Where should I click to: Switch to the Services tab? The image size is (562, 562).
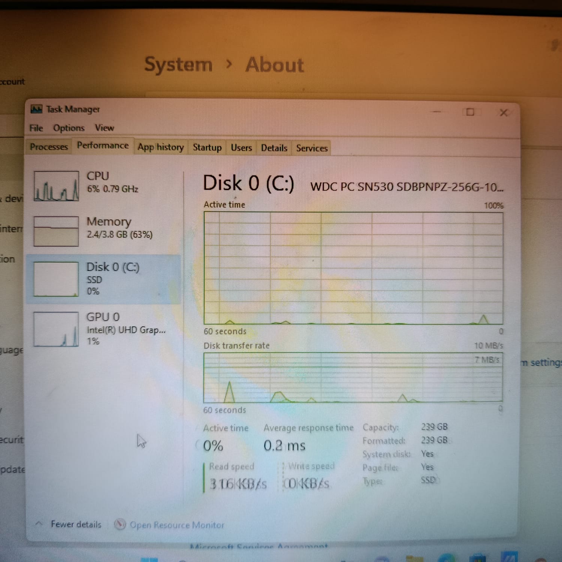pyautogui.click(x=312, y=148)
